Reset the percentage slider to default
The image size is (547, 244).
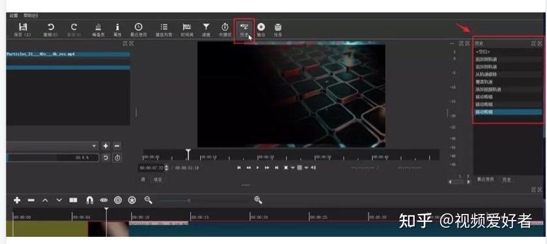pyautogui.click(x=106, y=158)
